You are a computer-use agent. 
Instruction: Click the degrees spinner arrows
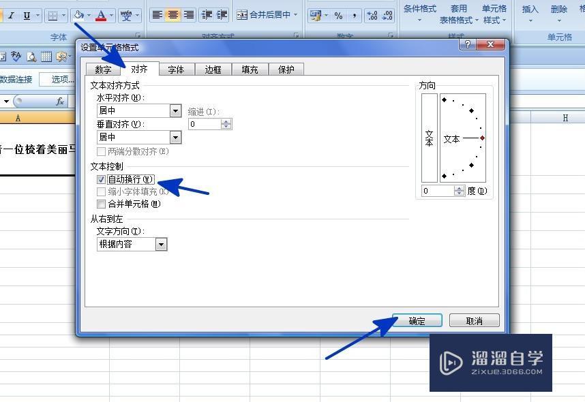pos(460,191)
